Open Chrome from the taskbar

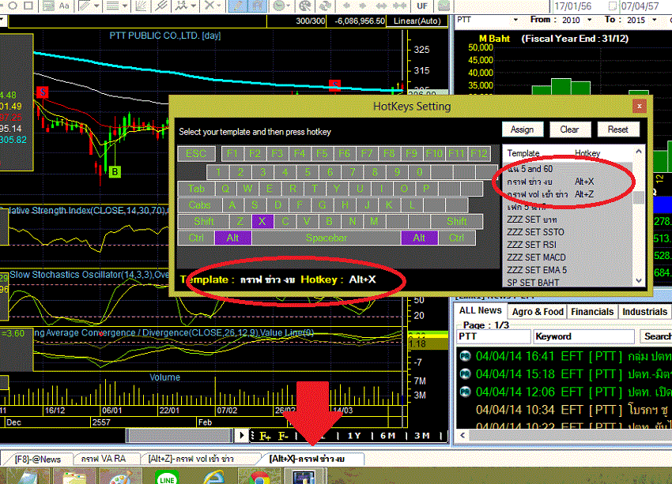[259, 477]
